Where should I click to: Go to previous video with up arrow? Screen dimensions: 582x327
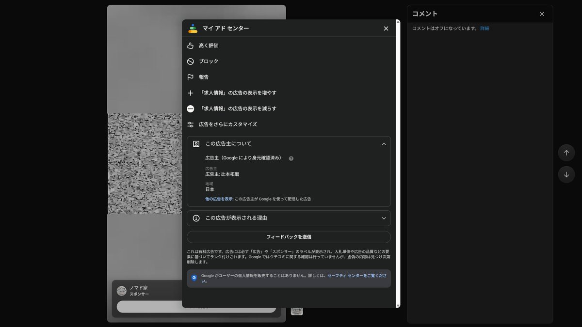pos(566,153)
